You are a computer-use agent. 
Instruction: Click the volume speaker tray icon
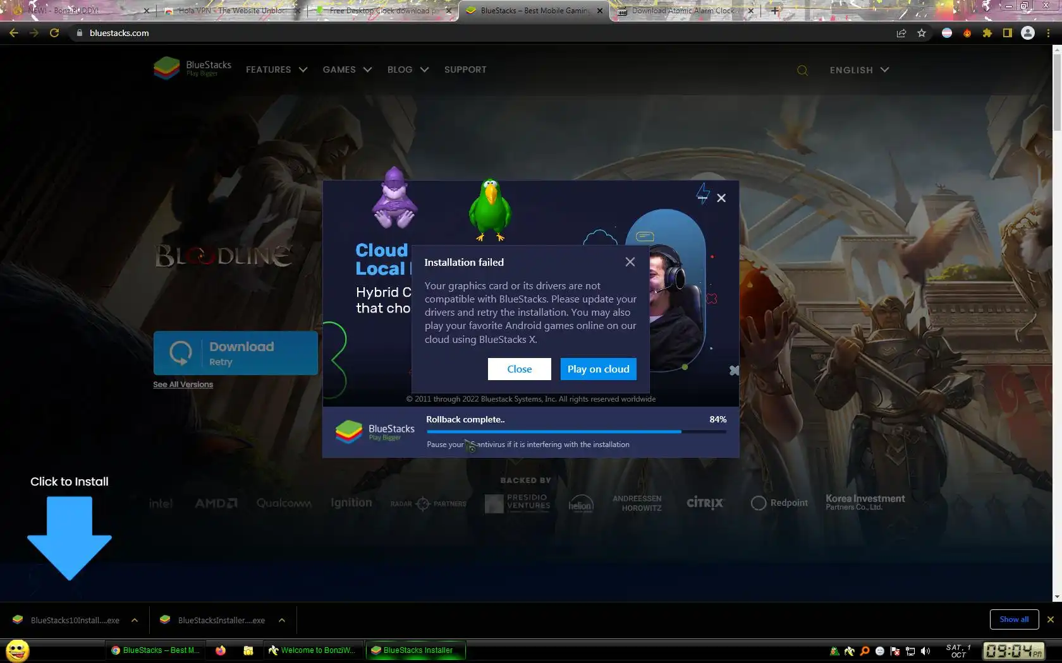(x=925, y=651)
